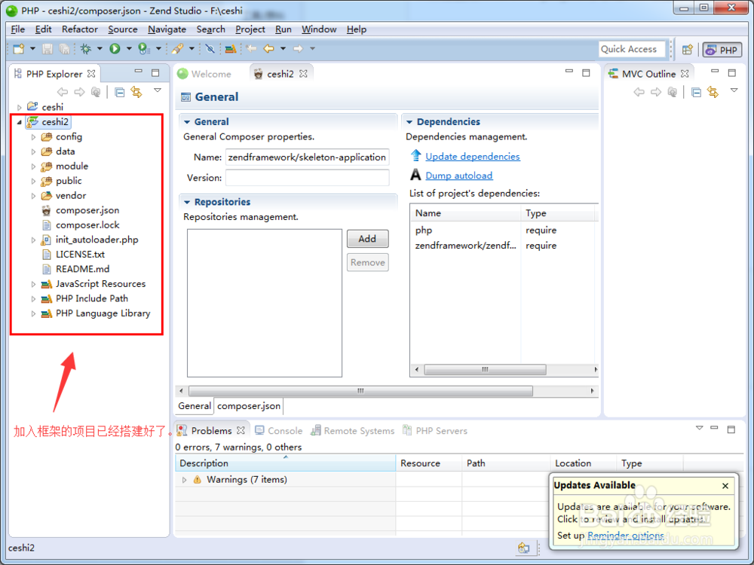Expand PHP Include Path node
The height and width of the screenshot is (565, 754).
(x=33, y=299)
